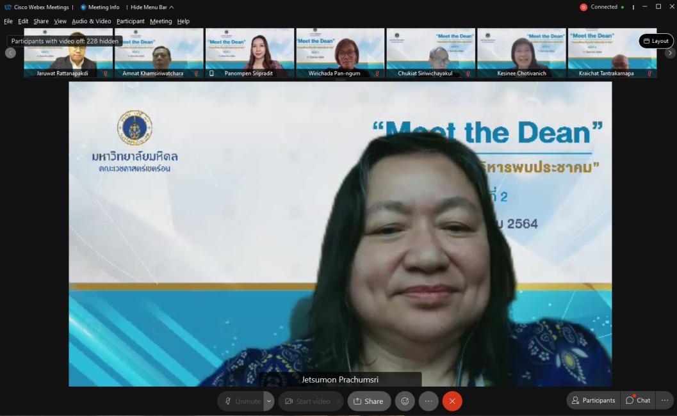Click the Share content button
677x416 pixels.
click(x=369, y=401)
